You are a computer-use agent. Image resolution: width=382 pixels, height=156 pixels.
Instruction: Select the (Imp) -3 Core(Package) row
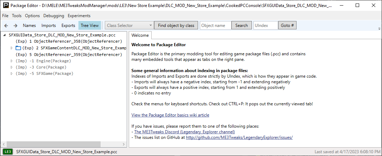point(41,67)
